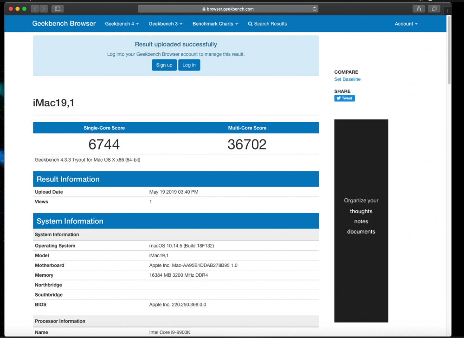The image size is (464, 338).
Task: Click motherboard value Mac-AA95B1DDAB278B95 1.0
Action: click(193, 265)
